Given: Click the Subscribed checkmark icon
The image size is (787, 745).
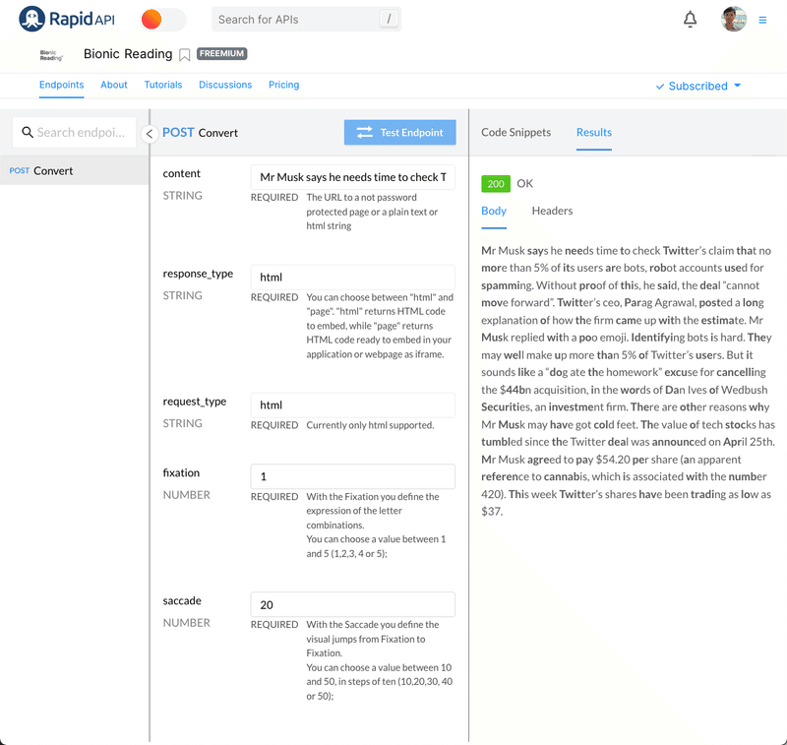Looking at the screenshot, I should pyautogui.click(x=660, y=87).
